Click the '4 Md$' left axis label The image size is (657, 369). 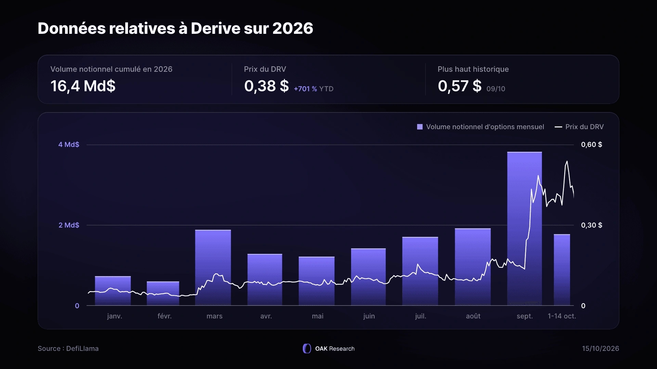coord(68,145)
